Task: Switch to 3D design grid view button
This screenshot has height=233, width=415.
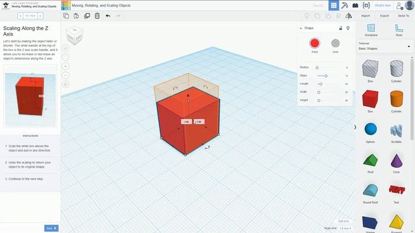Action: [333, 5]
